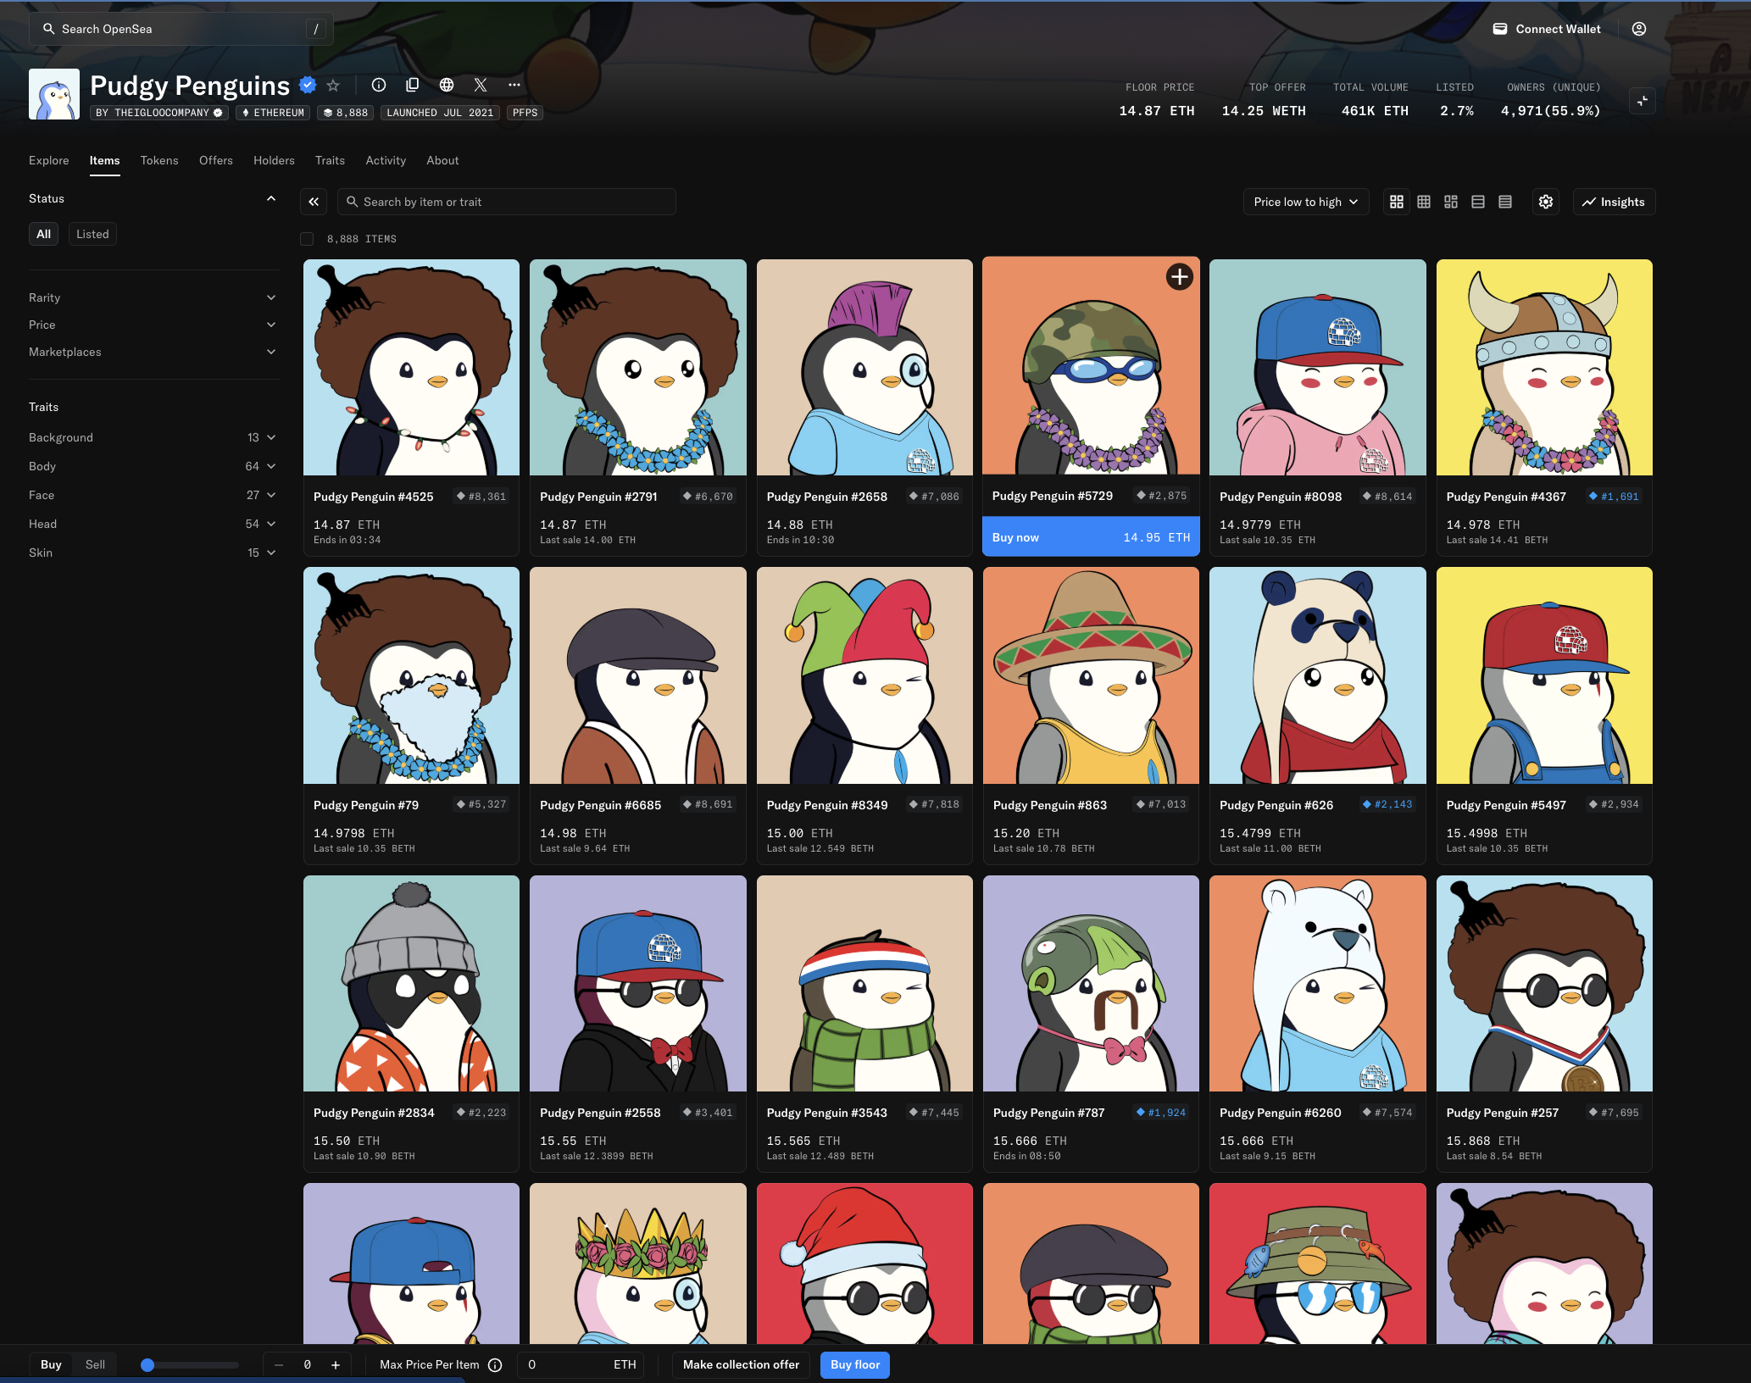Open the website globe icon
Screen dimensions: 1751x1383
pyautogui.click(x=447, y=85)
